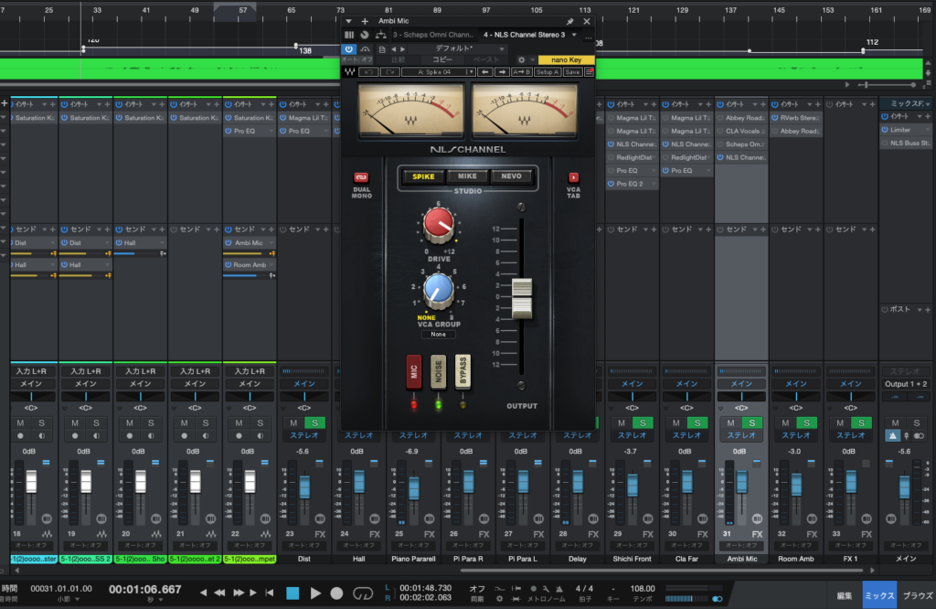
Task: Return to start transport button
Action: pyautogui.click(x=270, y=593)
